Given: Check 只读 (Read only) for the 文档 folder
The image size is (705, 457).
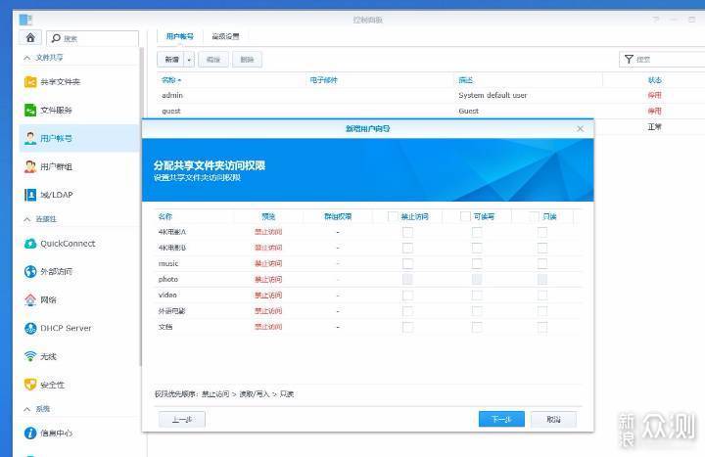Looking at the screenshot, I should (x=542, y=326).
